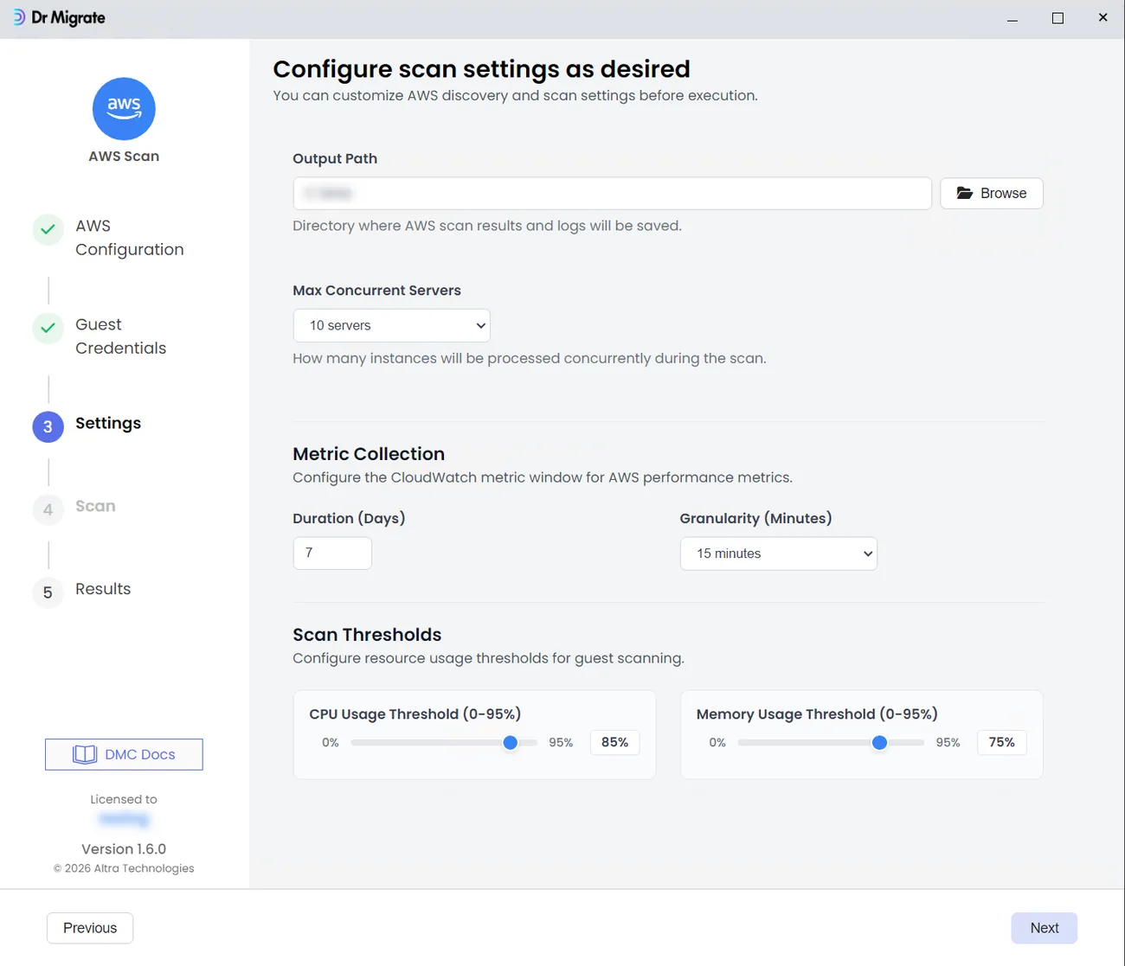The image size is (1125, 966).
Task: Click the AWS Scan logo icon
Action: click(x=124, y=109)
